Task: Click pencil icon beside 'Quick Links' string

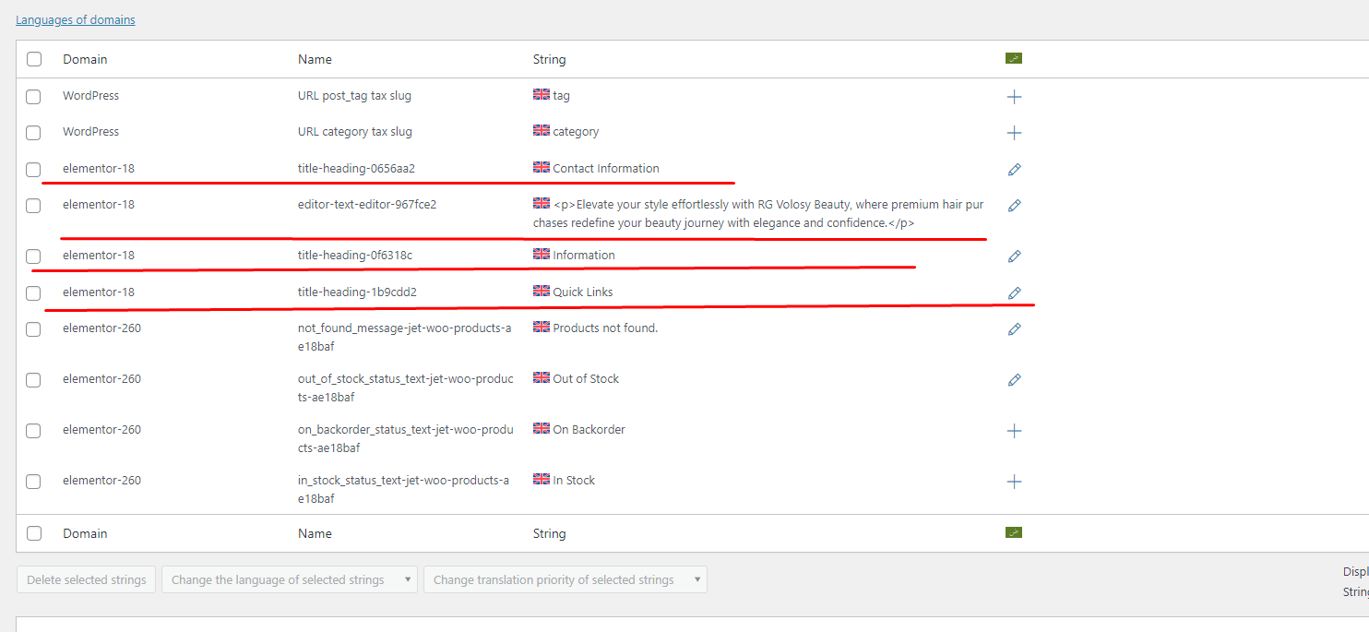Action: [x=1014, y=293]
